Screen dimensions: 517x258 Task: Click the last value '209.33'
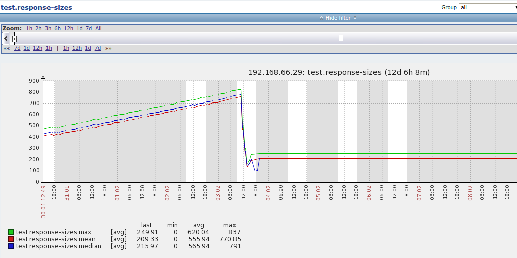pos(148,239)
